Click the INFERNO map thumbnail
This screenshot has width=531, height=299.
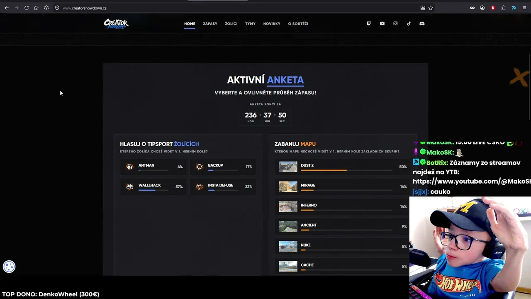pyautogui.click(x=288, y=206)
